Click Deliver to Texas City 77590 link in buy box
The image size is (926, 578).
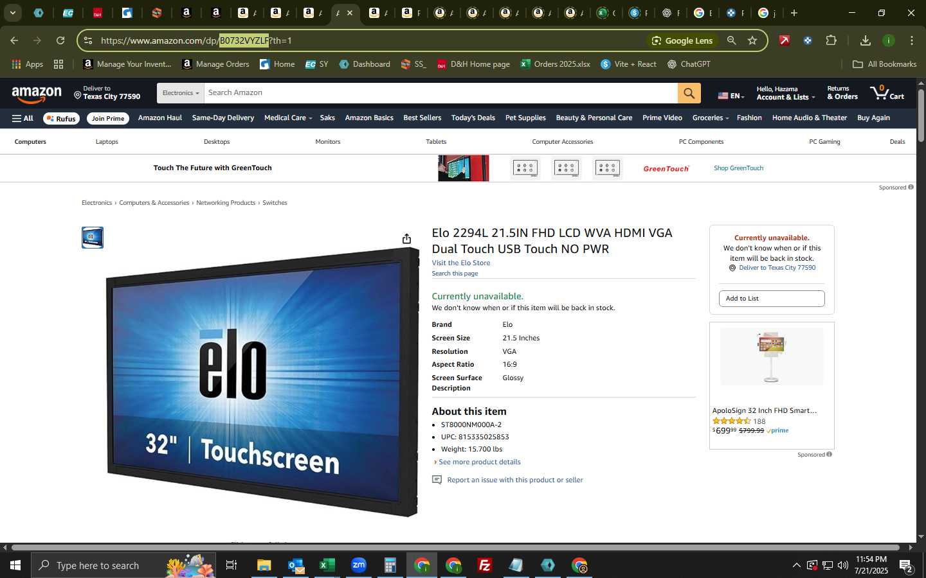tap(777, 268)
